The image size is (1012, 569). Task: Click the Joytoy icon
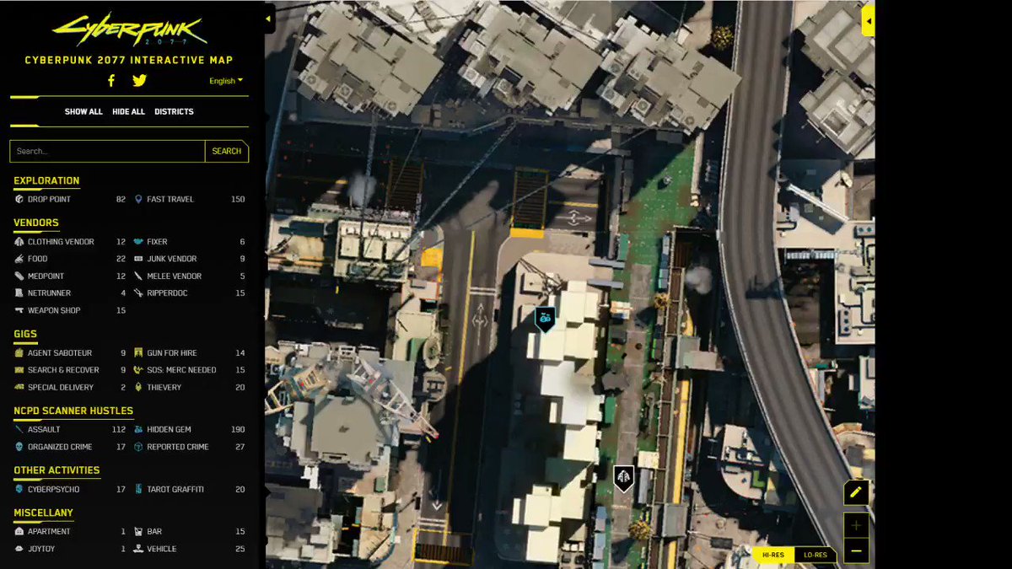(19, 549)
